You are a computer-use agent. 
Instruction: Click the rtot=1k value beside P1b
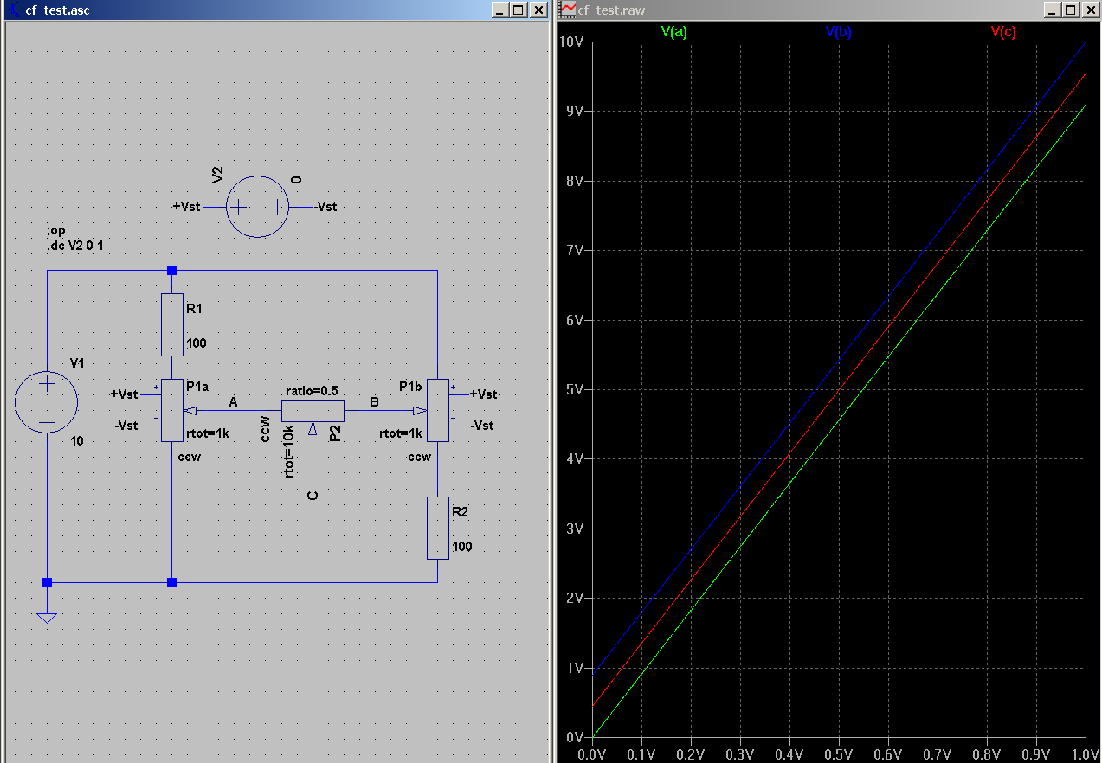(x=401, y=433)
